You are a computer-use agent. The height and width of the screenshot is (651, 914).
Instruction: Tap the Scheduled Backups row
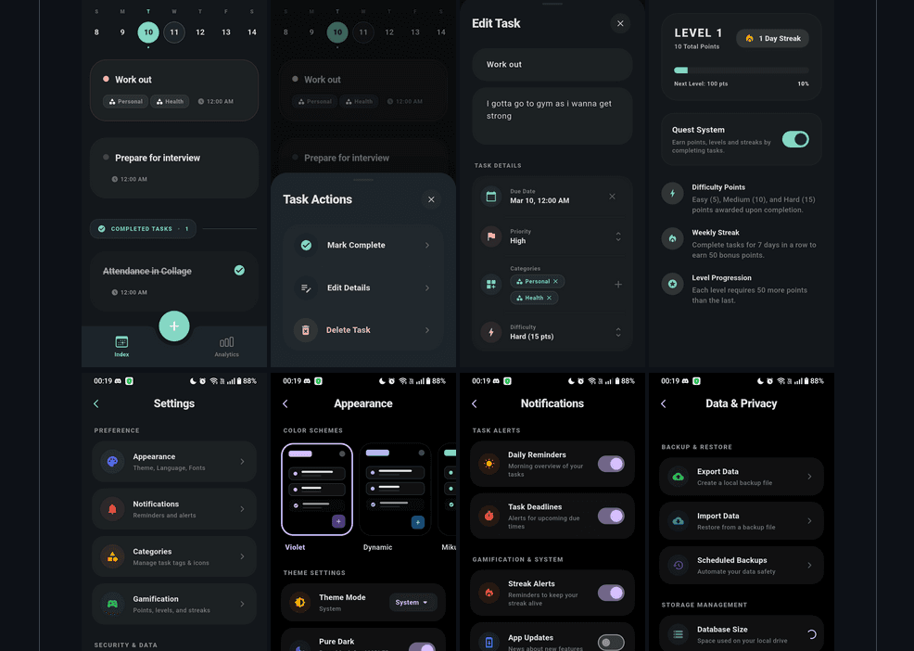742,565
